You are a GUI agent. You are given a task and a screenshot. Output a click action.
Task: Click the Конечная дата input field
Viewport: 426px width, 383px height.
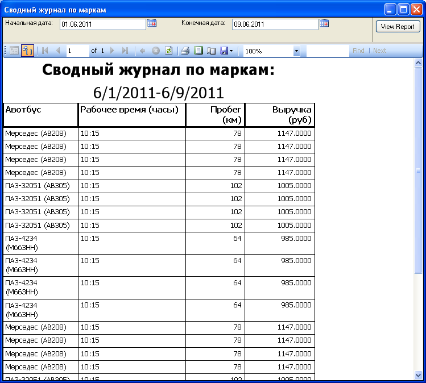tap(275, 24)
